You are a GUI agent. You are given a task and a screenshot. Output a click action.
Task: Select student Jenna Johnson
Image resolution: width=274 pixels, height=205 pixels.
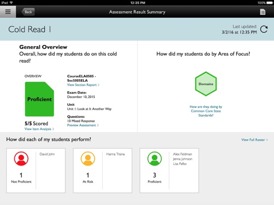coord(183,159)
